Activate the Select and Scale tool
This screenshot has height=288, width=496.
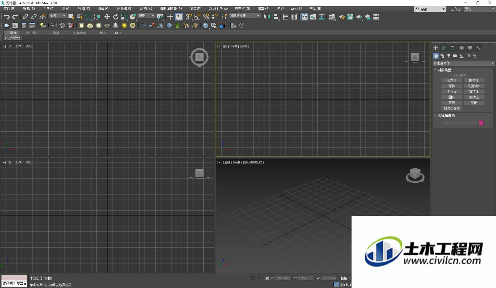coord(124,17)
